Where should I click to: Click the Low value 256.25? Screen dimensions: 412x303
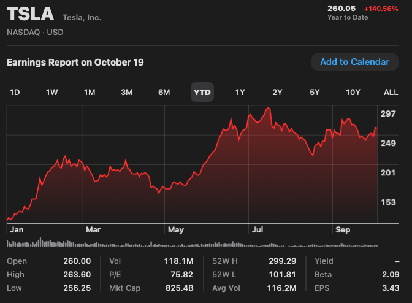[x=77, y=288]
